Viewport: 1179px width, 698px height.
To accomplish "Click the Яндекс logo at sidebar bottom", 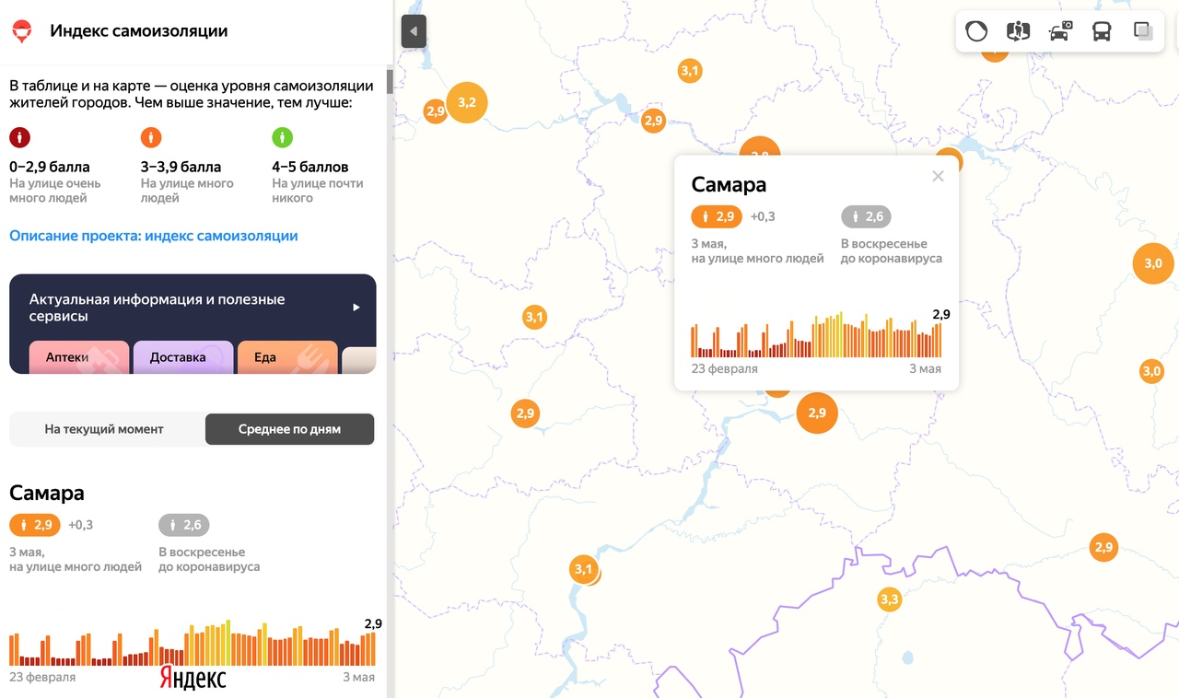I will [x=193, y=677].
